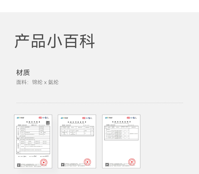Click the bottom QR code on third report
Image resolution: width=199 pixels, height=174 pixels.
[107, 165]
